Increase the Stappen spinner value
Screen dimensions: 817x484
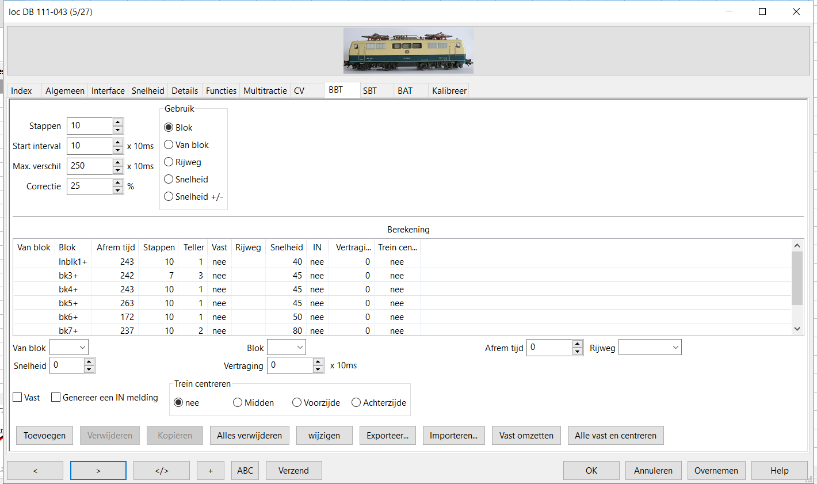coord(118,122)
